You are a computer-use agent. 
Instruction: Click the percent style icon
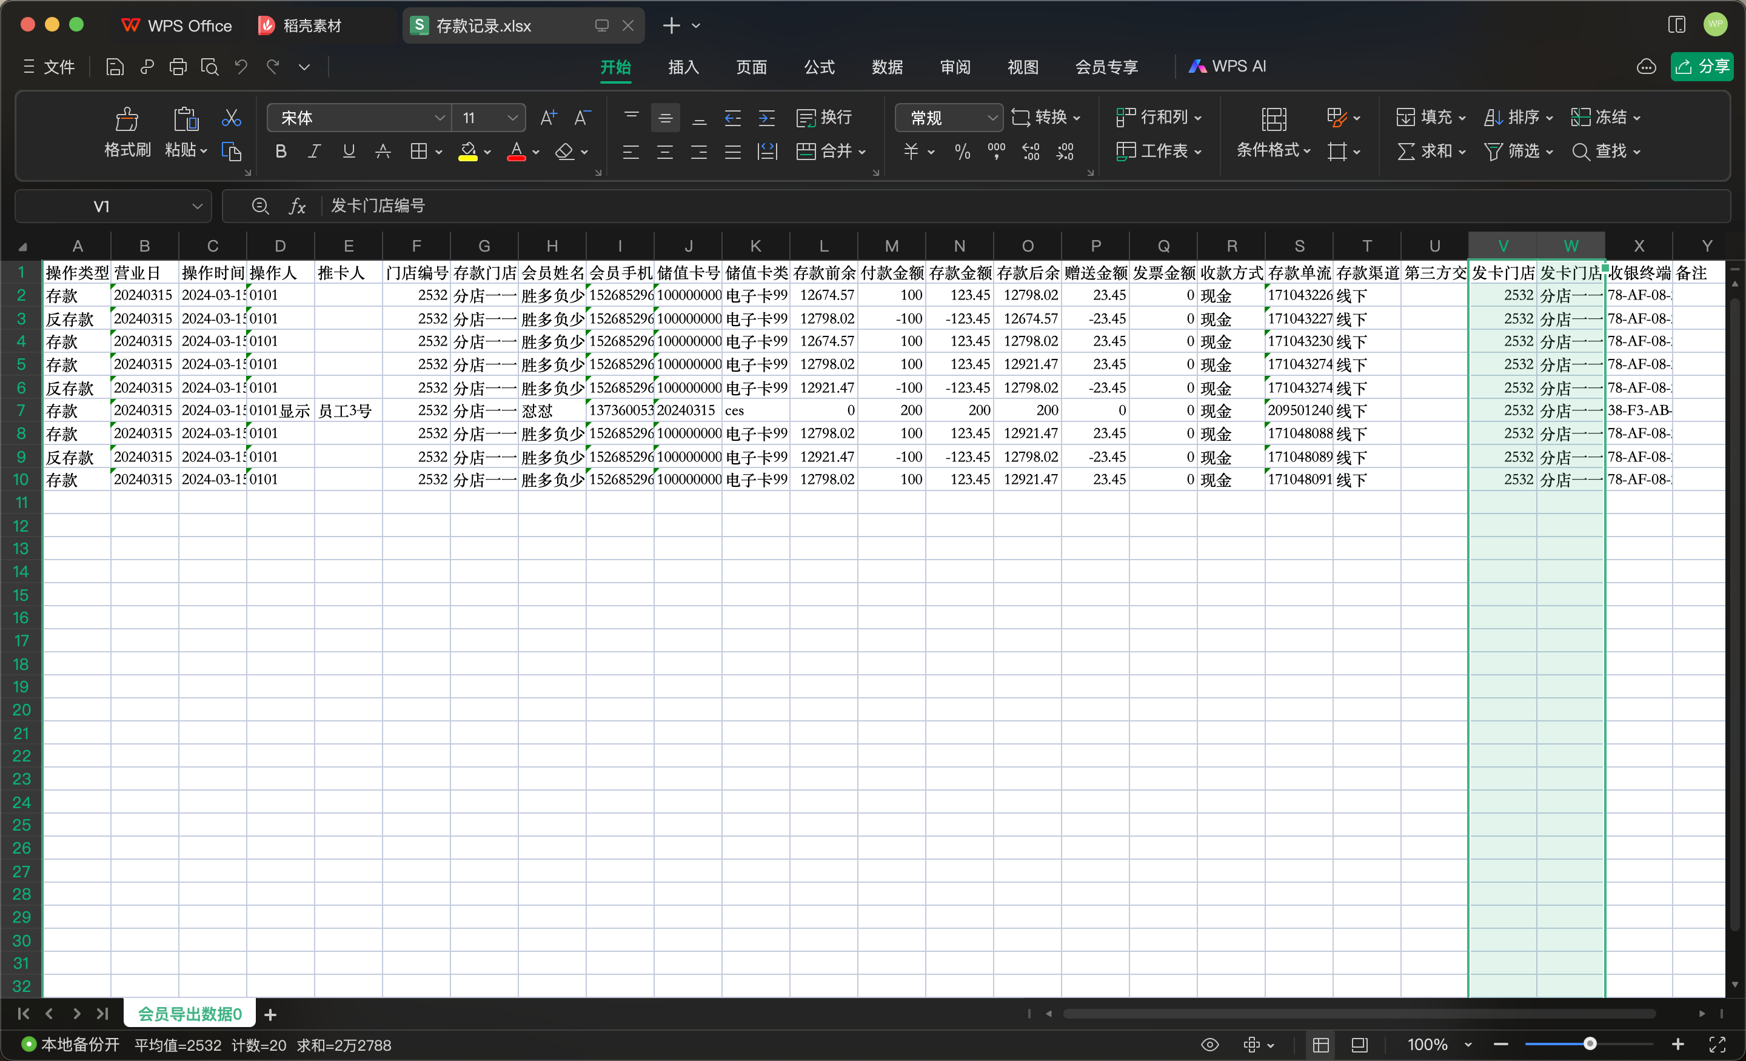coord(962,151)
